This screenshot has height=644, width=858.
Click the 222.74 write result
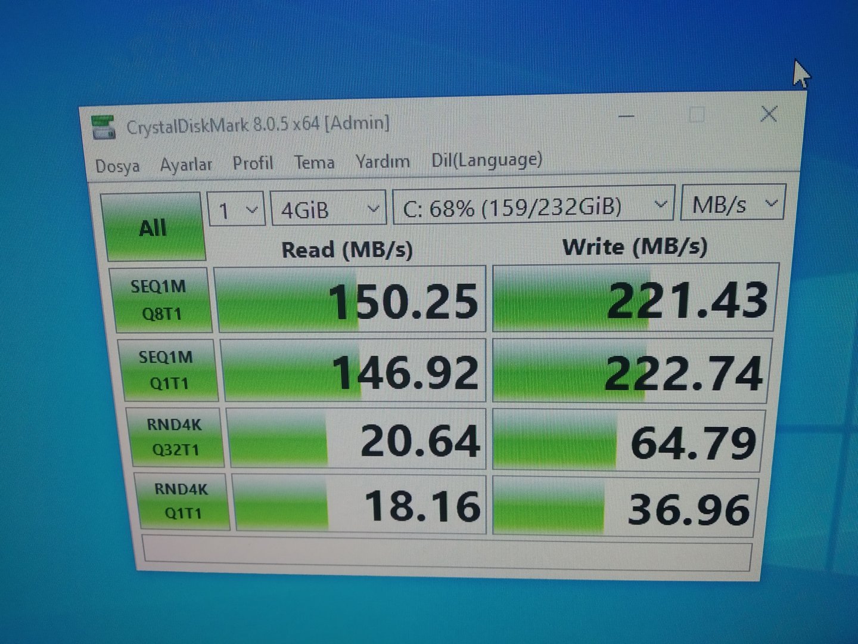point(632,371)
